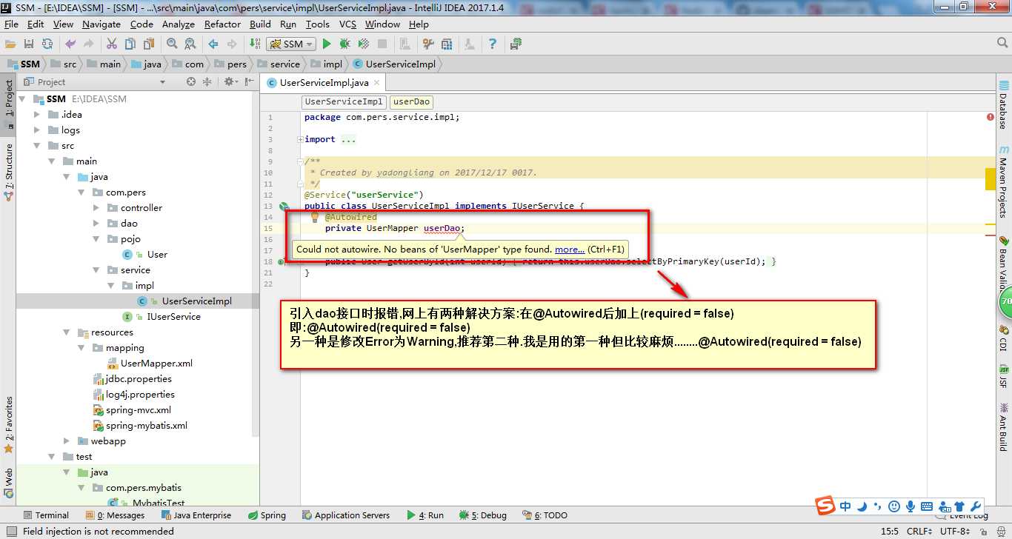This screenshot has height=539, width=1012.
Task: Expand the .idea folder
Action: [x=37, y=115]
